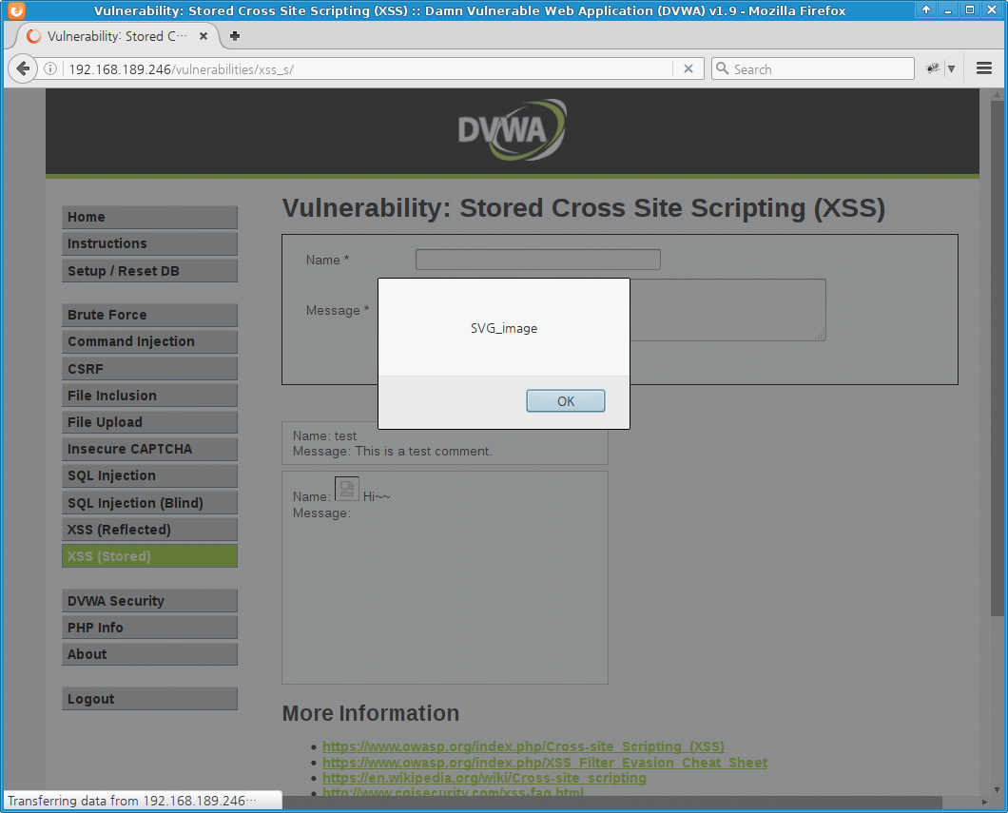Screen dimensions: 1008x813
Task: Open the site information icon
Action: (50, 68)
